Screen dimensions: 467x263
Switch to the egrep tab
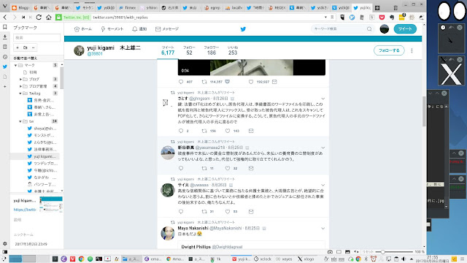pyautogui.click(x=212, y=8)
